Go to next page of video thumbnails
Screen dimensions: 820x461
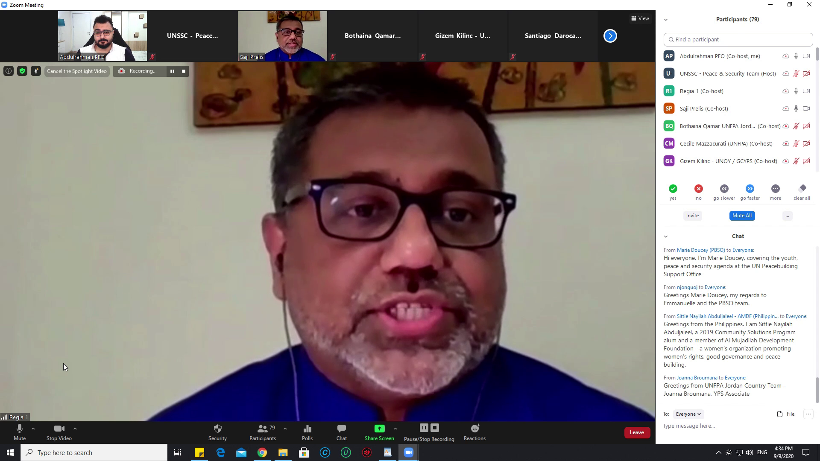610,36
